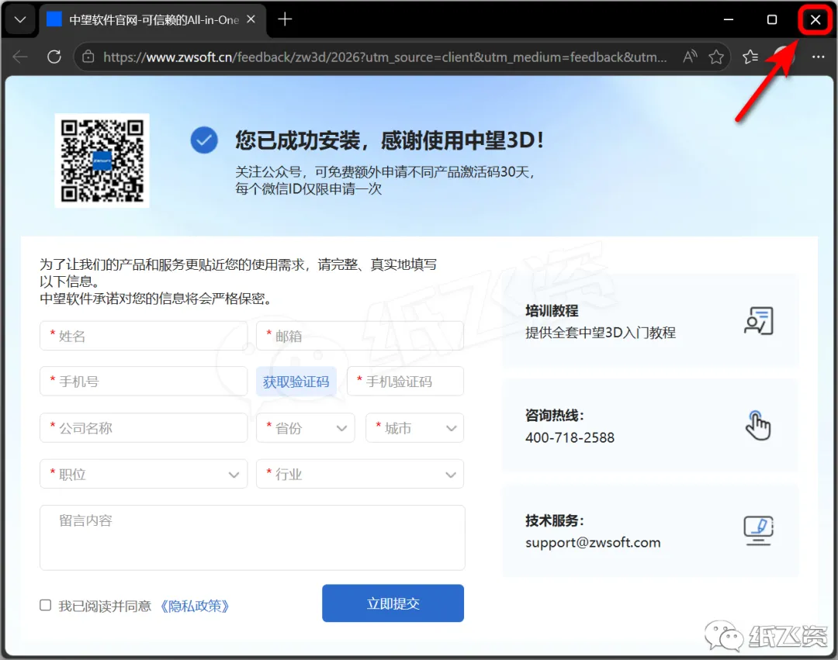The height and width of the screenshot is (660, 838).
Task: Open the 《隐私政策》 privacy policy link
Action: point(195,606)
